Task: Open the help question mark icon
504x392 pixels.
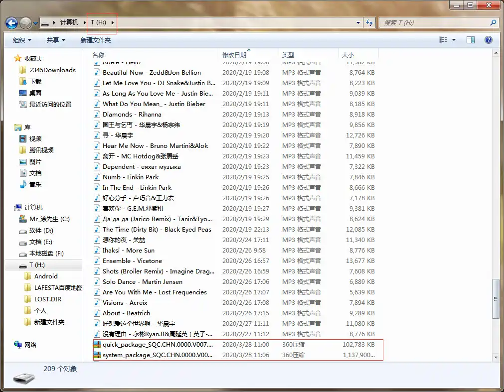Action: click(x=489, y=40)
